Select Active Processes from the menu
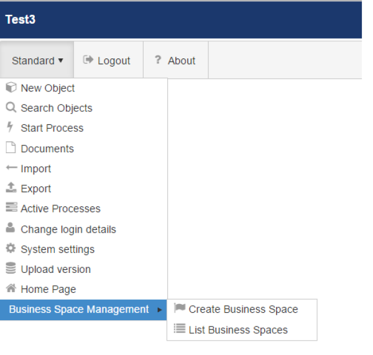The height and width of the screenshot is (355, 373). [60, 208]
